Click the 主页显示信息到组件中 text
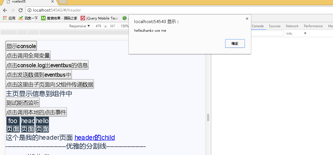This screenshot has width=333, height=155. (39, 94)
